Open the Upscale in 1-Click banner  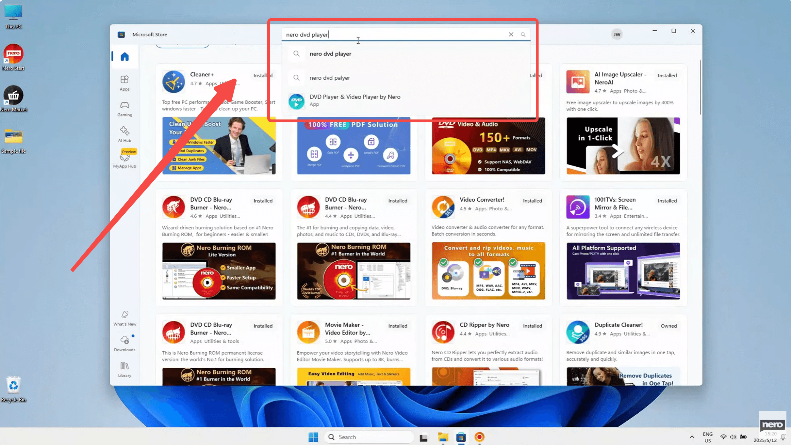tap(623, 146)
